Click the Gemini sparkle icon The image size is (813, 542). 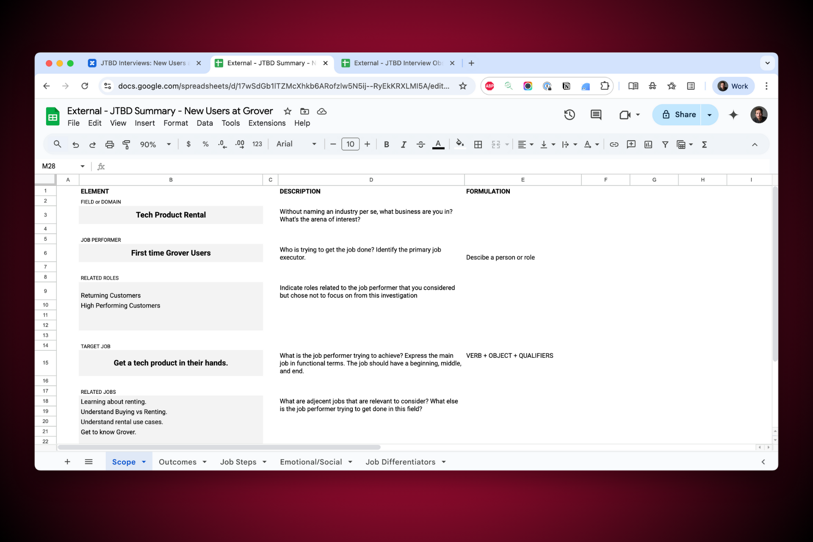733,115
